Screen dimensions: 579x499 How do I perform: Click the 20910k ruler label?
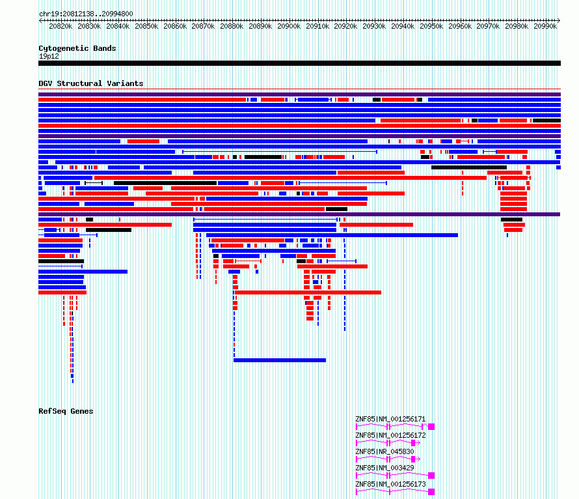tap(317, 26)
